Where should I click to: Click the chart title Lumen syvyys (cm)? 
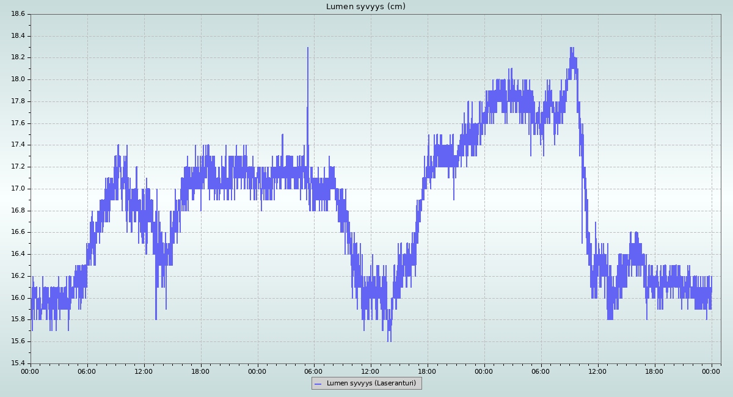365,7
